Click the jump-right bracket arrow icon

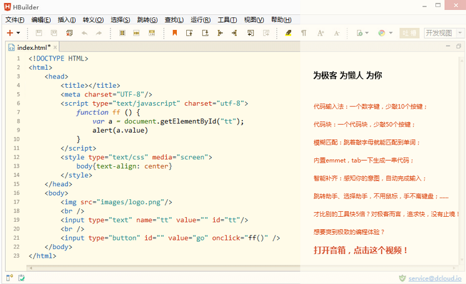pyautogui.click(x=234, y=33)
